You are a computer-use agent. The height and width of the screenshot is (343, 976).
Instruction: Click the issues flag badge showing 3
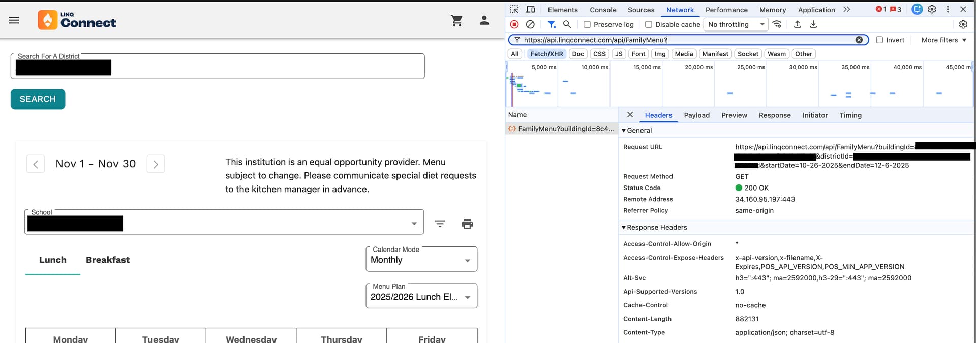point(896,9)
